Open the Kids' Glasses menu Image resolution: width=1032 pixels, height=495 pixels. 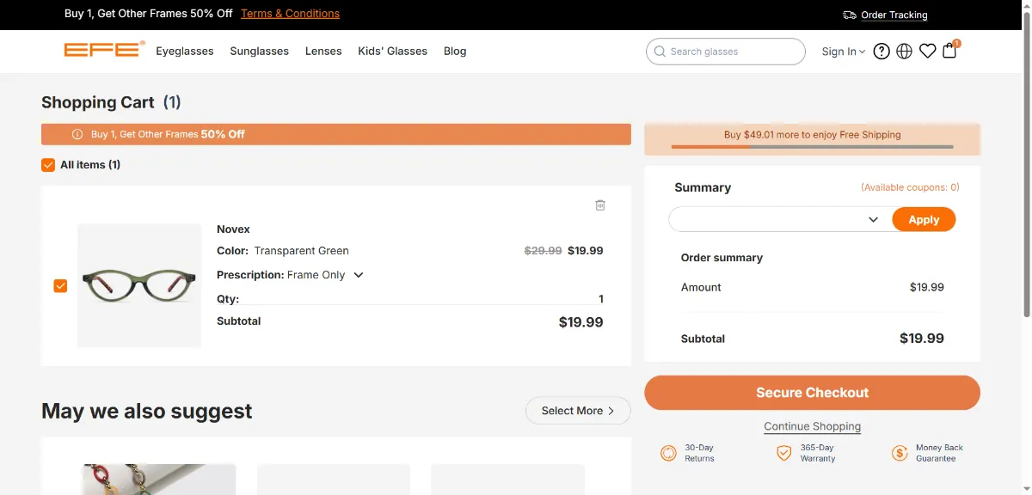point(393,51)
